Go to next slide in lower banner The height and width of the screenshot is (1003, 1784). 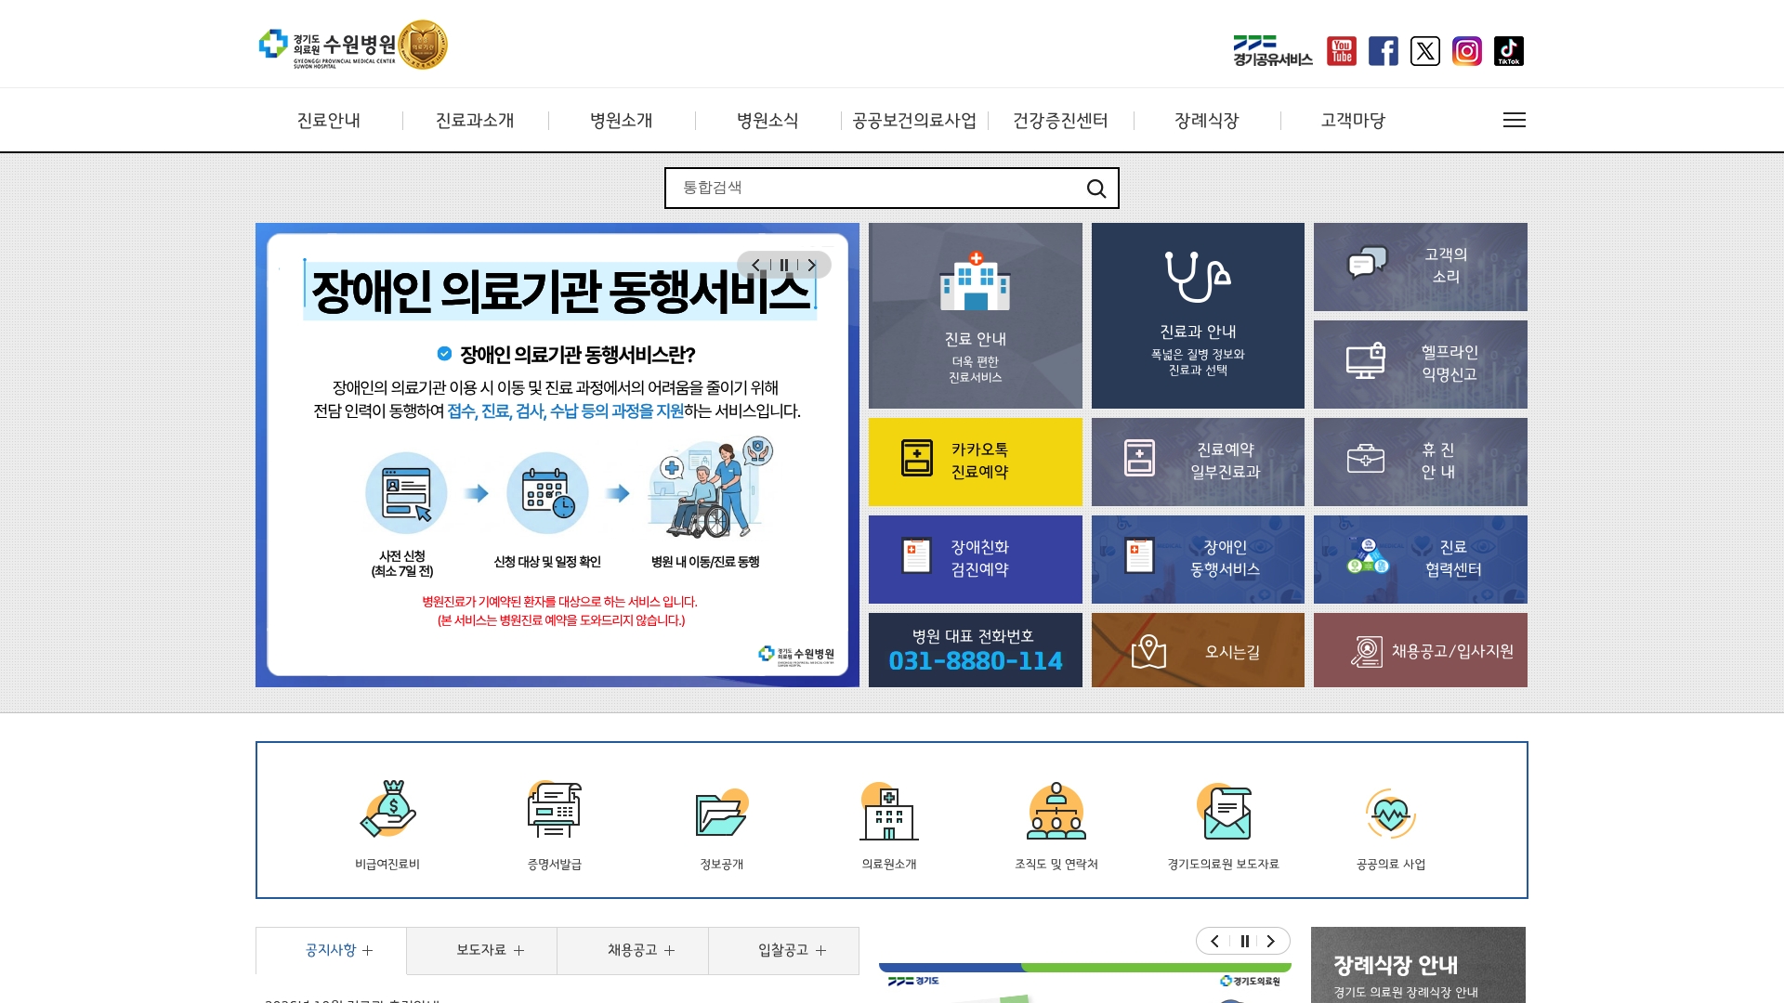tap(1270, 941)
